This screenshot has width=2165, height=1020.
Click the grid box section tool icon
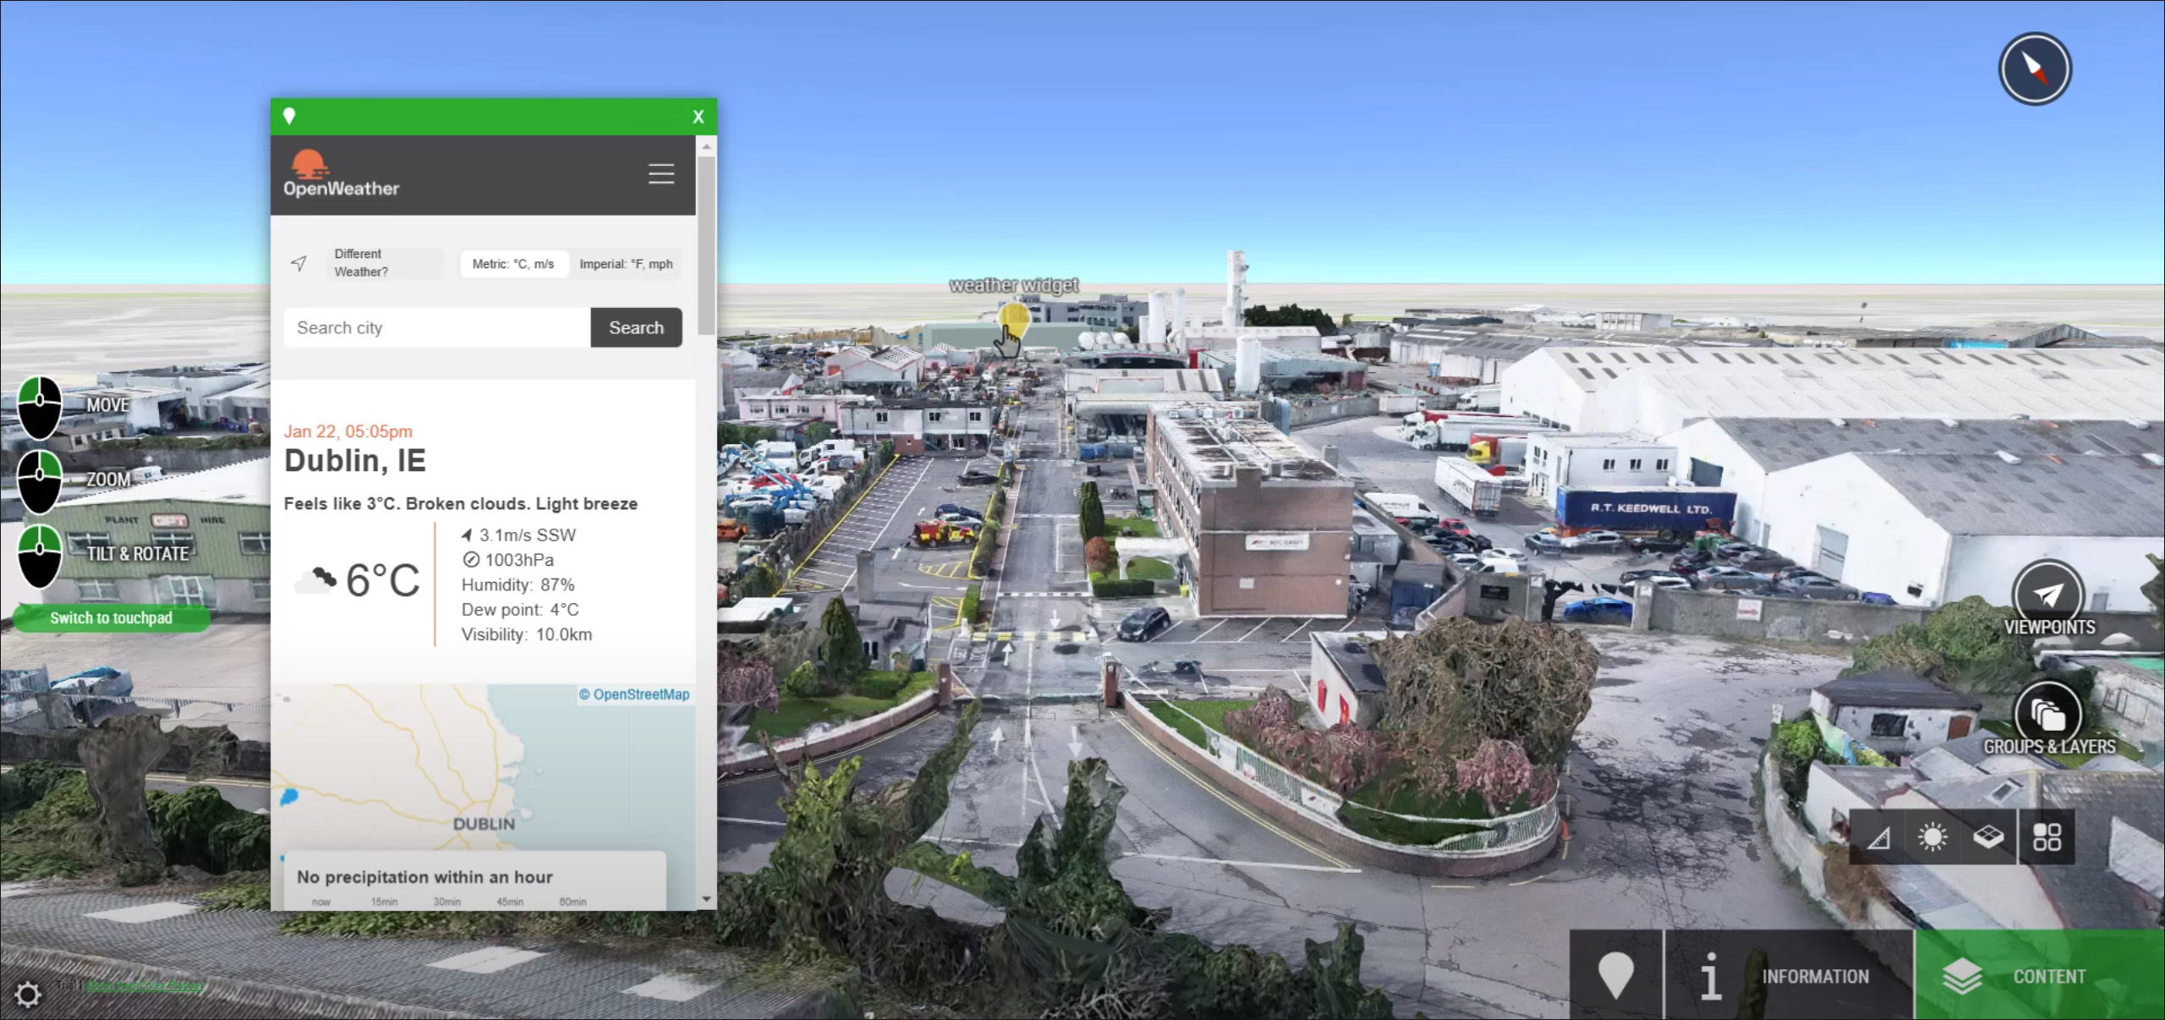click(1988, 837)
